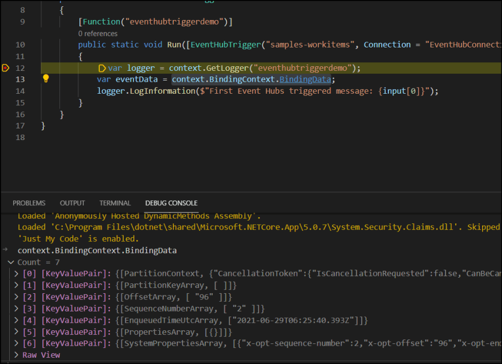Expand the [5] PropertiesArray entry
502x364 pixels.
[x=17, y=332]
